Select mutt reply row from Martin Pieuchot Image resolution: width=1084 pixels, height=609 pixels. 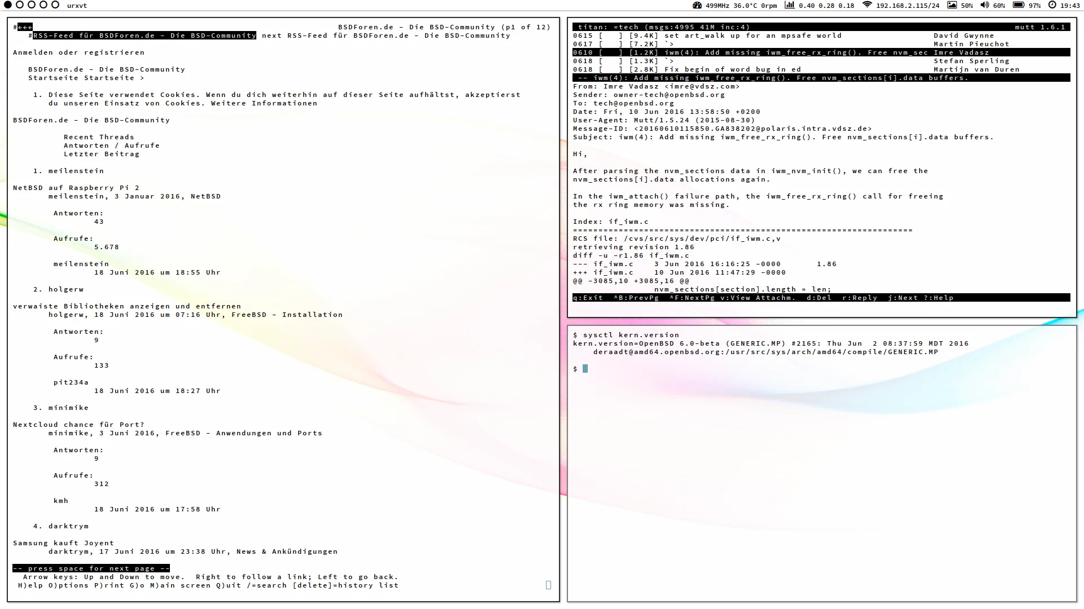[x=821, y=44]
